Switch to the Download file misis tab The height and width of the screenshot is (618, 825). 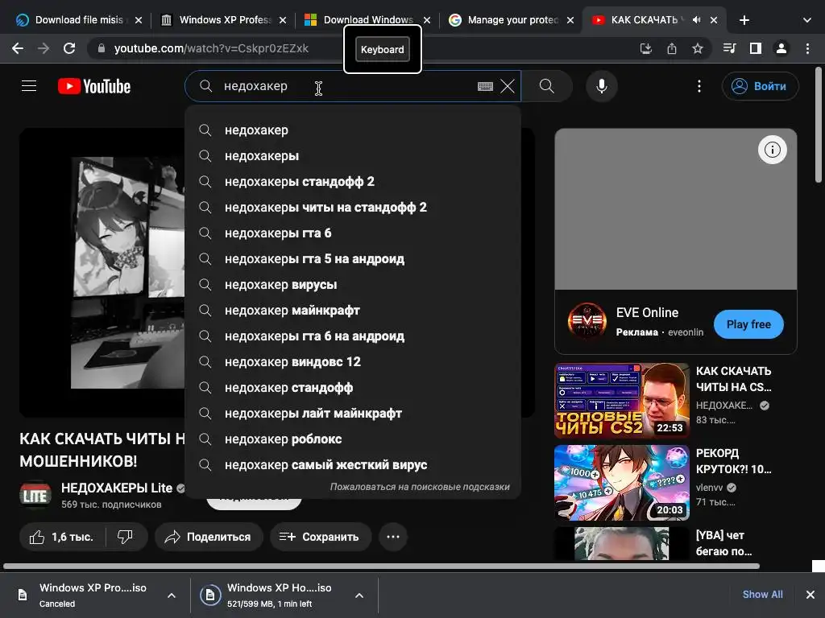pos(77,20)
